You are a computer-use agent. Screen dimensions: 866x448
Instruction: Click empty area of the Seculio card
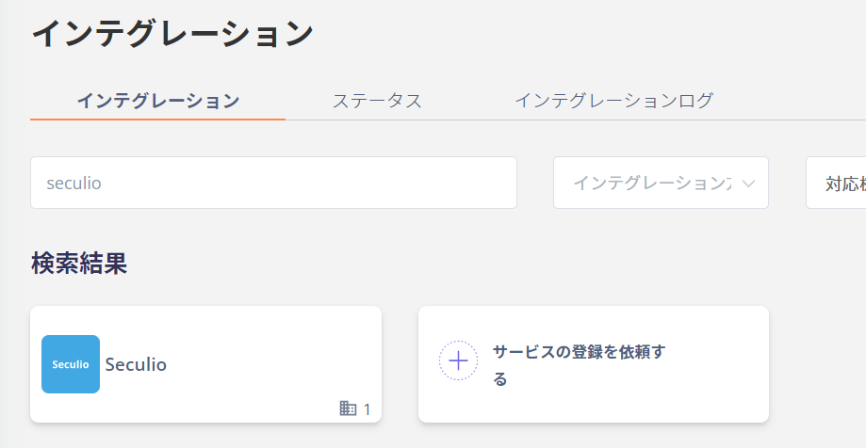tap(265, 342)
